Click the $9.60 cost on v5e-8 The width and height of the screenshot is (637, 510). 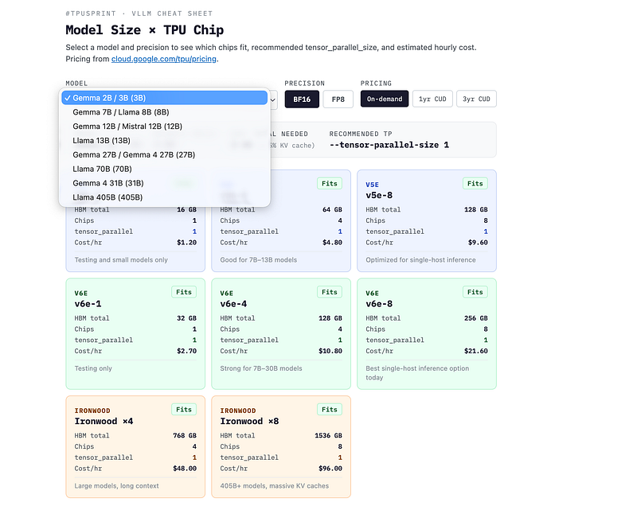coord(478,243)
